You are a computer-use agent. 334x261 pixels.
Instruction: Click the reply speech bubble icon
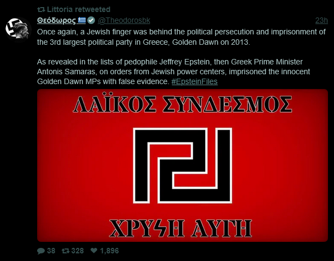41,251
